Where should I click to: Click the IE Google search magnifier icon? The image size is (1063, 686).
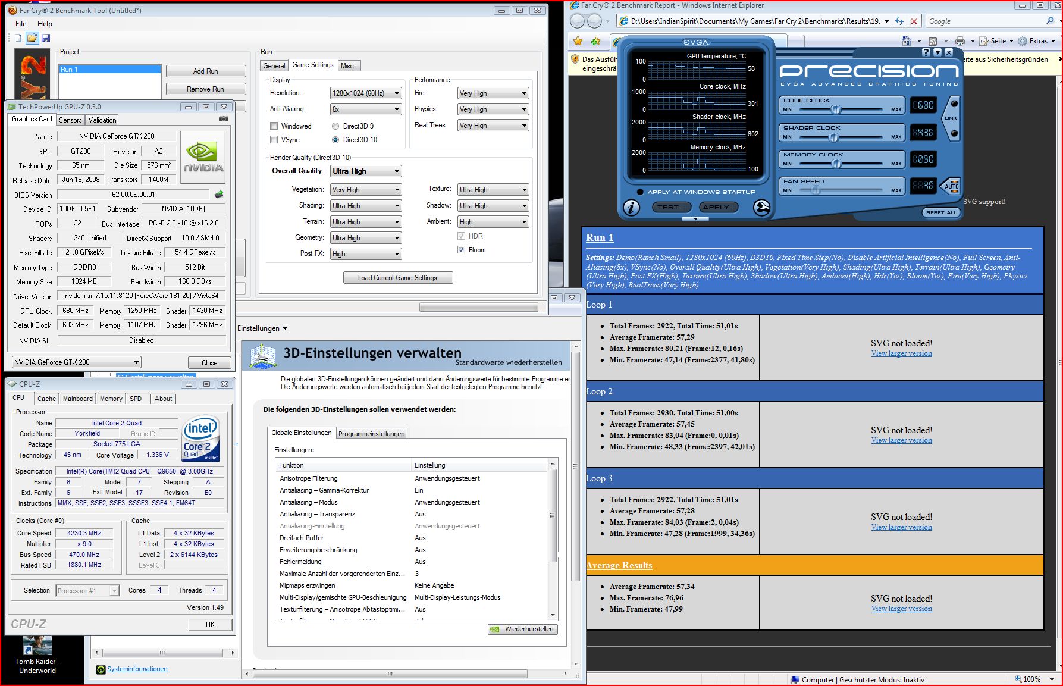click(1050, 21)
